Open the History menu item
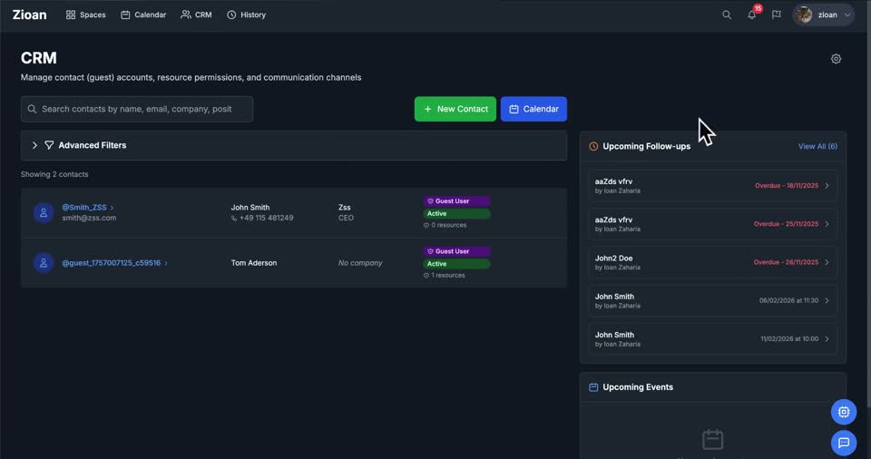 coord(246,15)
